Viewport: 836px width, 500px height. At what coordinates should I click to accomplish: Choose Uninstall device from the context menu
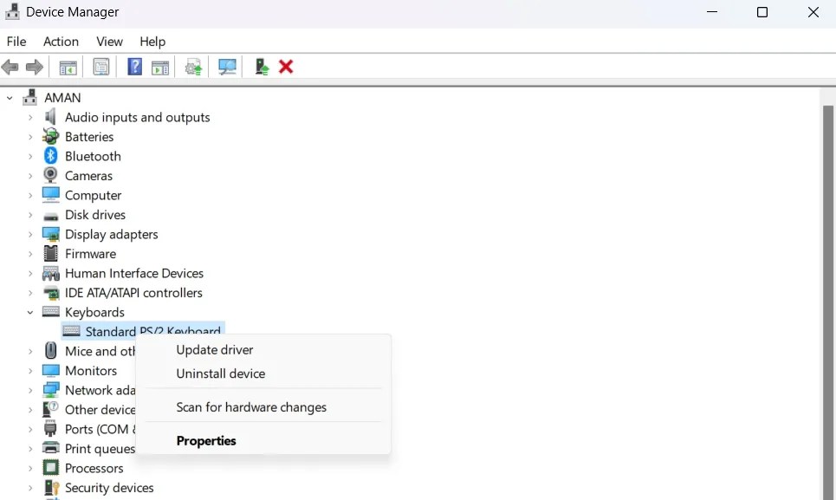(x=220, y=373)
